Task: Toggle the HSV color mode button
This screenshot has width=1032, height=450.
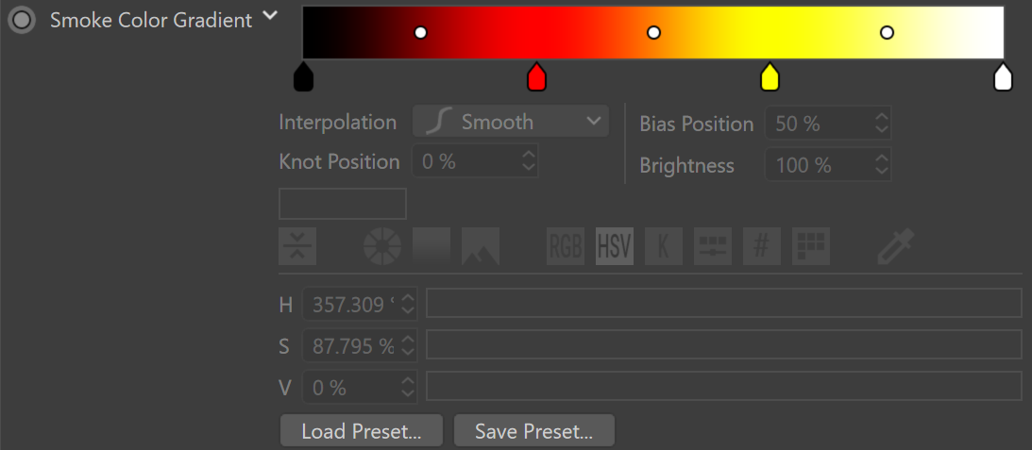Action: click(615, 246)
